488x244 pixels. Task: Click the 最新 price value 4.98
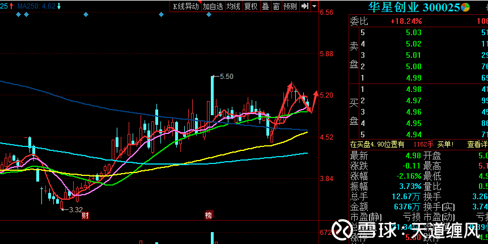[413, 155]
